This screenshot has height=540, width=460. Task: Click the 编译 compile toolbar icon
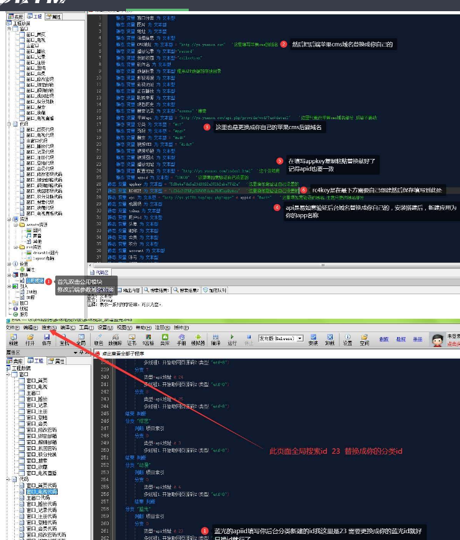pyautogui.click(x=215, y=338)
